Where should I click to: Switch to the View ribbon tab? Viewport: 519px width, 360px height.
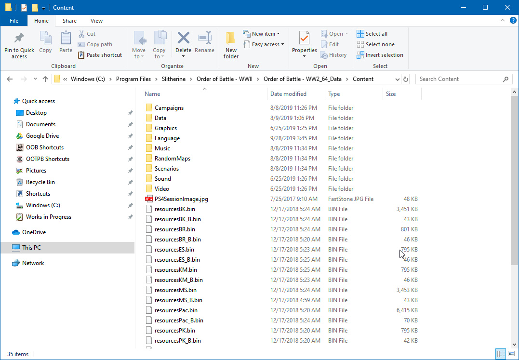[x=96, y=21]
